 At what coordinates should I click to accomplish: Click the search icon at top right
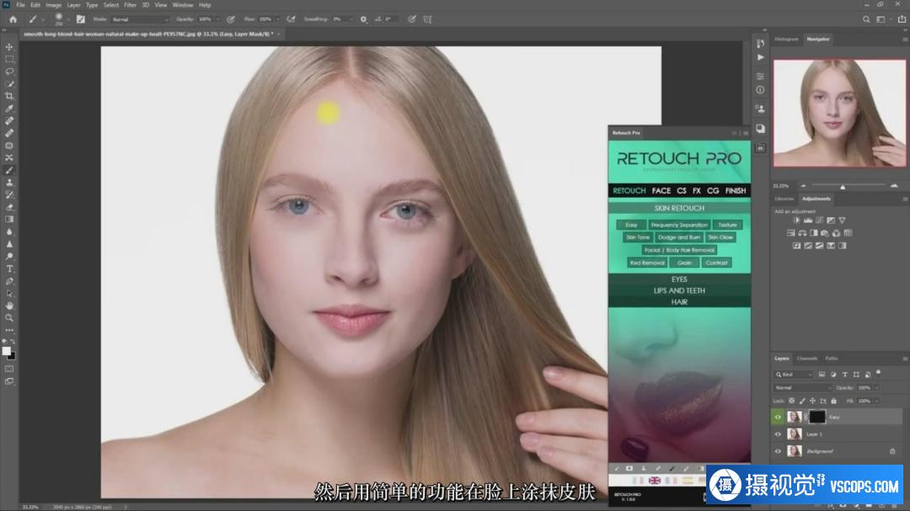tap(866, 19)
